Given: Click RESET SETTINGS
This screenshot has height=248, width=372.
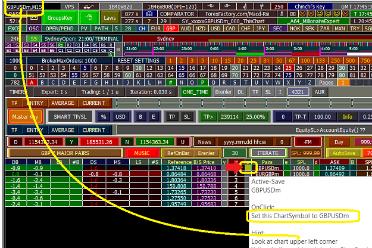Looking at the screenshot, I should (x=138, y=61).
